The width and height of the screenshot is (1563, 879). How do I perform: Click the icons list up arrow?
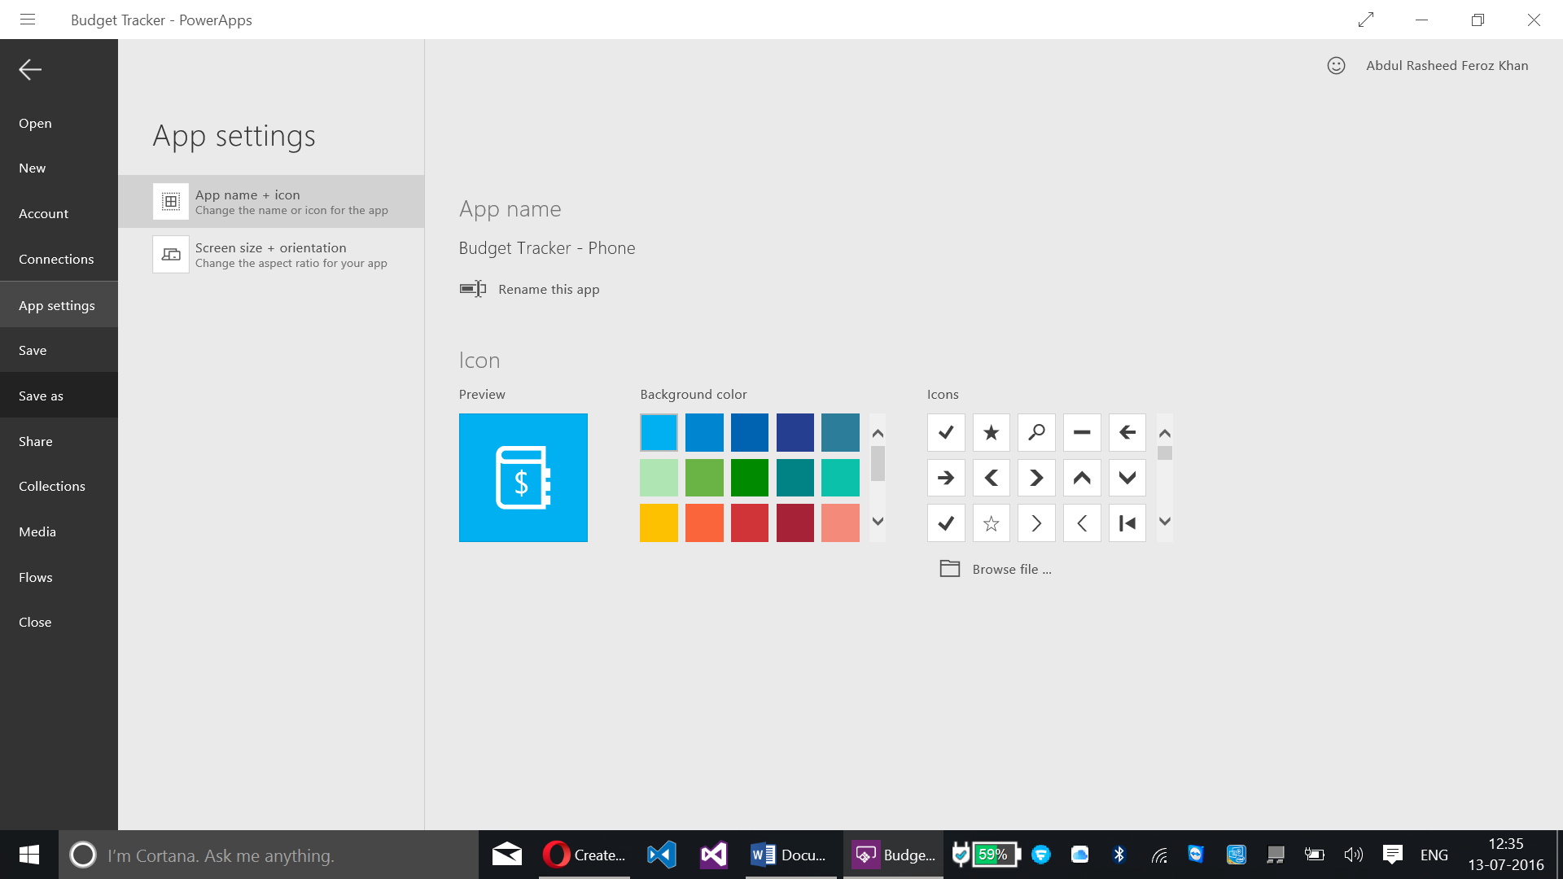(1165, 433)
